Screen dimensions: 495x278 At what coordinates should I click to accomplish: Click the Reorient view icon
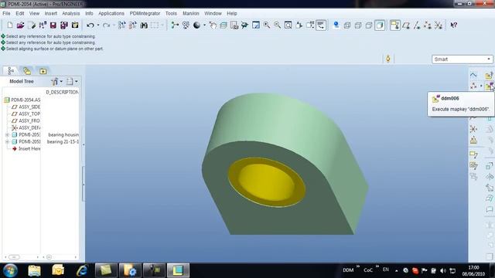pyautogui.click(x=299, y=25)
